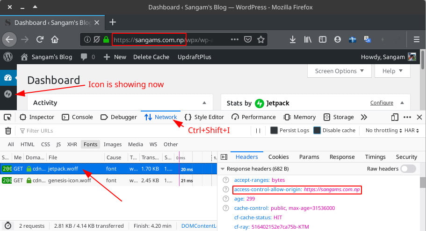Click New in the WordPress admin bar

pos(115,57)
